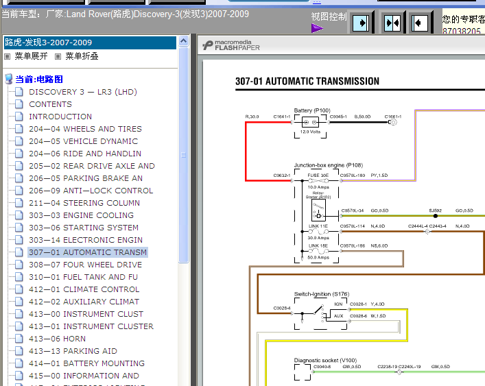Click page icon for 303—03 ENGINE COOLING
Image resolution: width=485 pixels, height=386 pixels.
pos(19,215)
